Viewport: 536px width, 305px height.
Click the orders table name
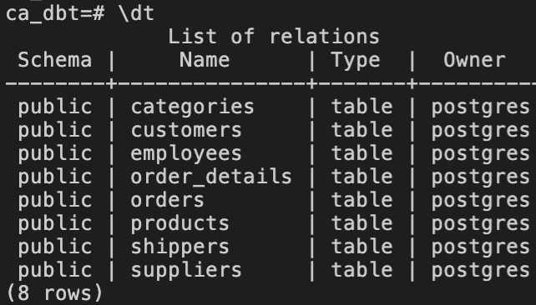pyautogui.click(x=167, y=200)
